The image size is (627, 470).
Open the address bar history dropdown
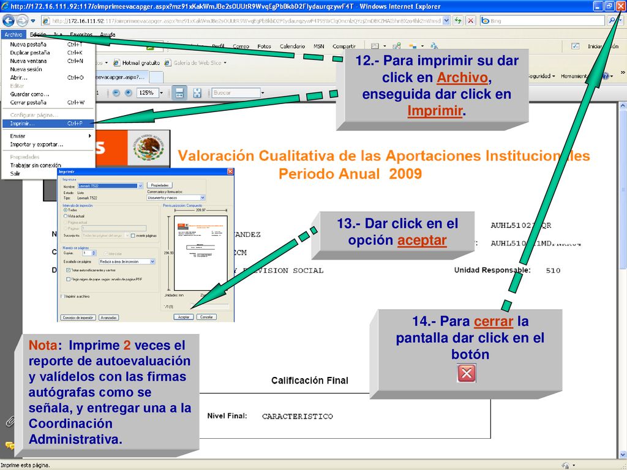(x=446, y=20)
